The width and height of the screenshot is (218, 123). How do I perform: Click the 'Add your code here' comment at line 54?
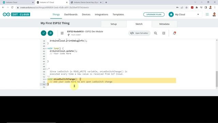coord(81,82)
